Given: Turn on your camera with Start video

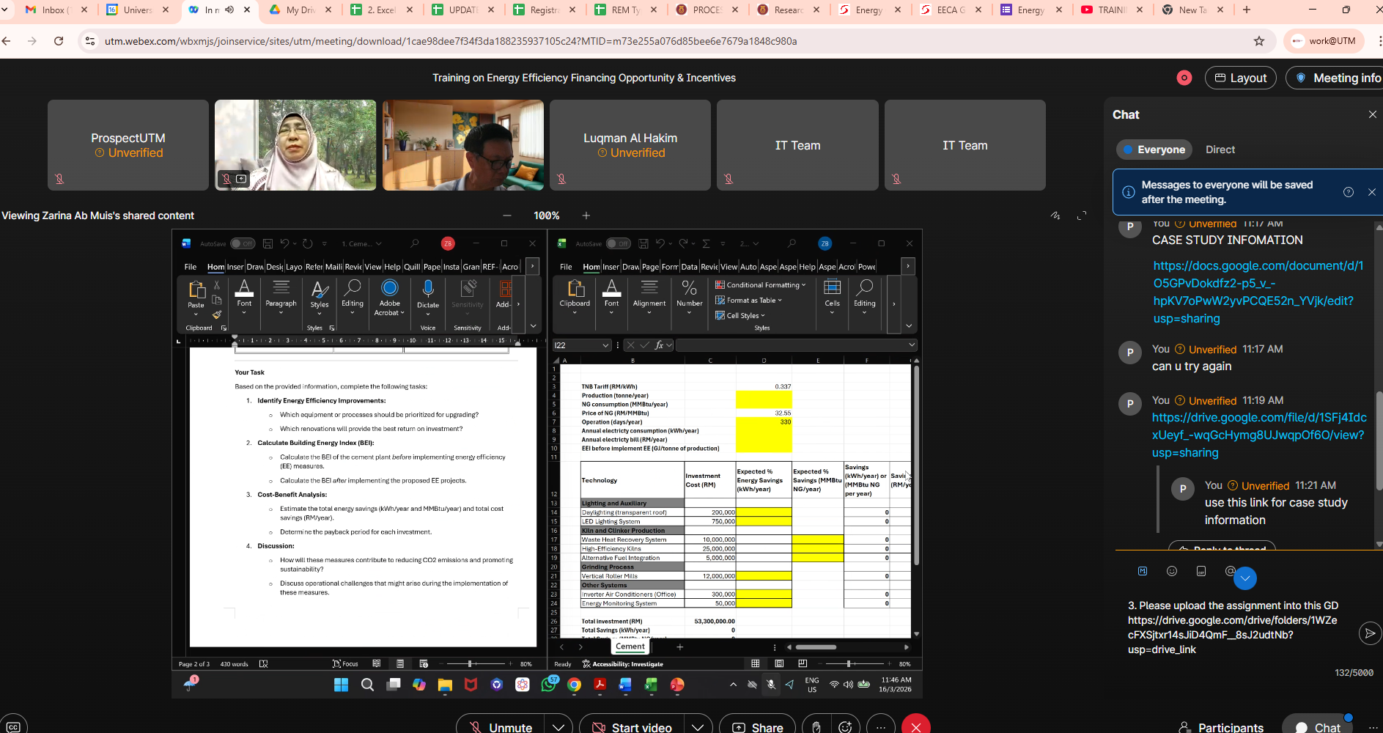Looking at the screenshot, I should coord(632,726).
